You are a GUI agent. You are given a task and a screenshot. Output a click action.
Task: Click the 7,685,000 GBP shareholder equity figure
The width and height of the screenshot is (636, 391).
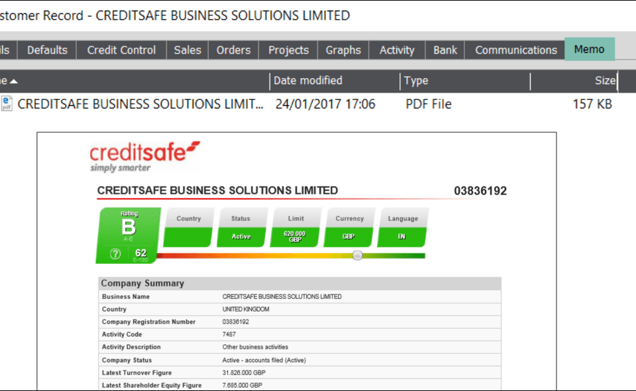coord(242,385)
